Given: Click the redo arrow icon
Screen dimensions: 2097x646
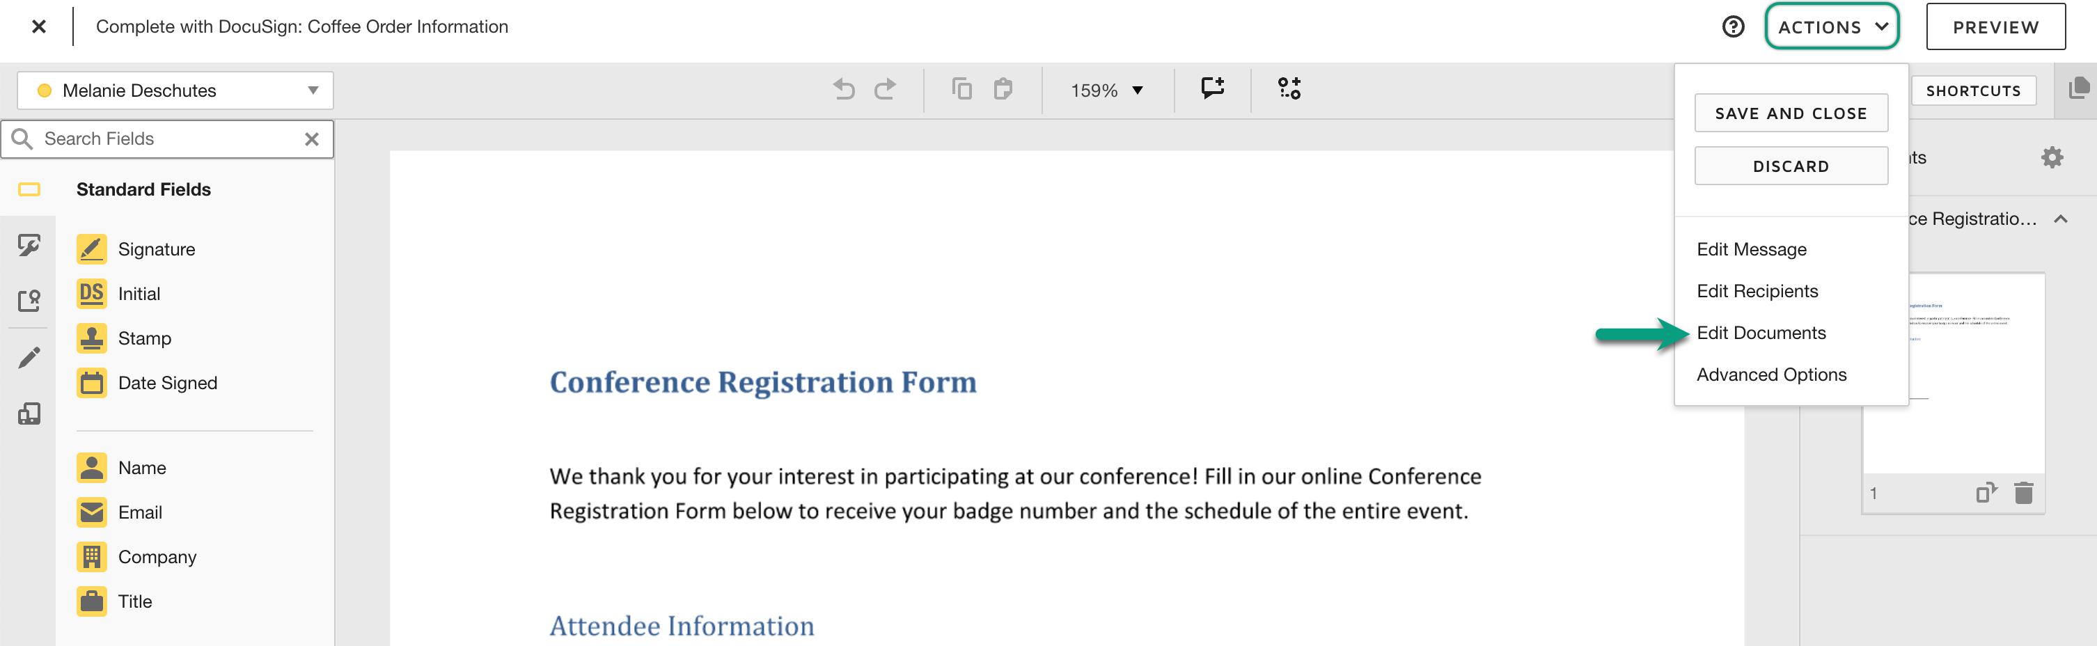Looking at the screenshot, I should pos(885,88).
